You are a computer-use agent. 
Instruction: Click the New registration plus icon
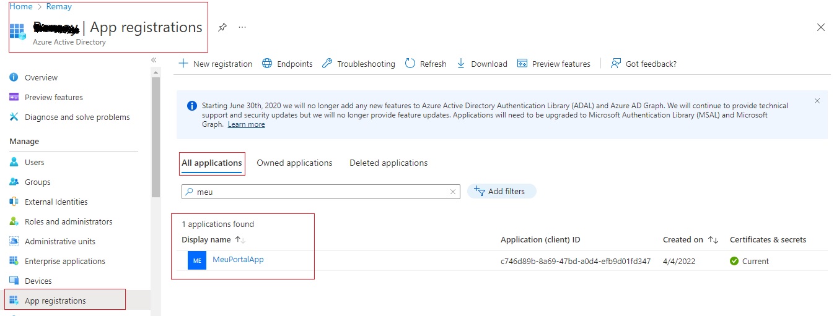(x=183, y=64)
